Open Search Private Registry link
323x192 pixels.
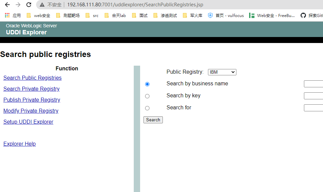click(x=31, y=89)
